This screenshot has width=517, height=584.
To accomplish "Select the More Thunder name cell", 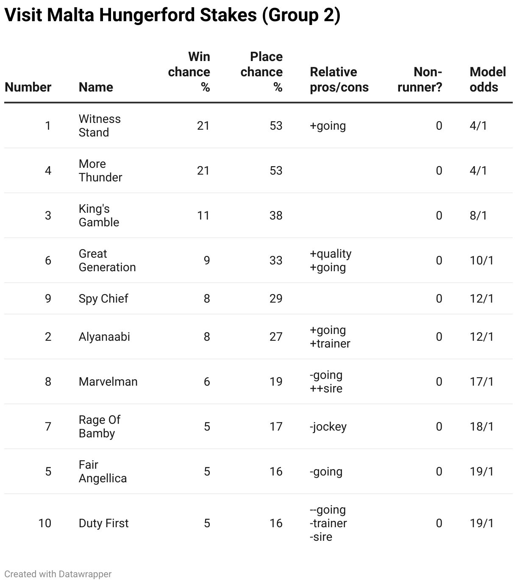I will [x=100, y=171].
